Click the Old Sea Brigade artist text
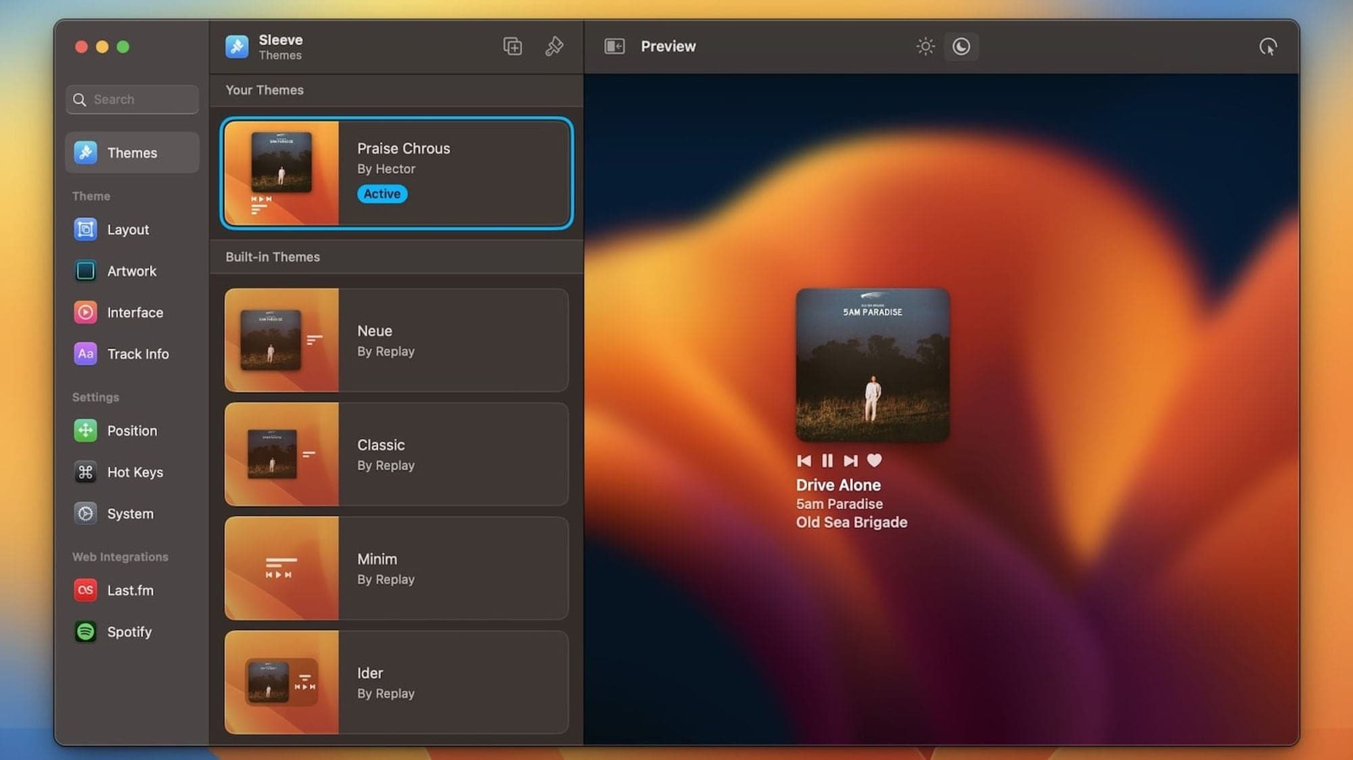 point(851,522)
